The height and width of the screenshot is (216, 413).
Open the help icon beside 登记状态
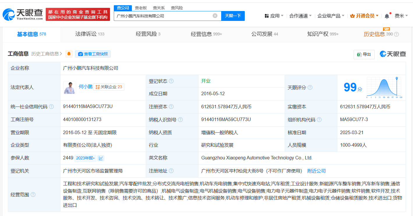pos(171,81)
